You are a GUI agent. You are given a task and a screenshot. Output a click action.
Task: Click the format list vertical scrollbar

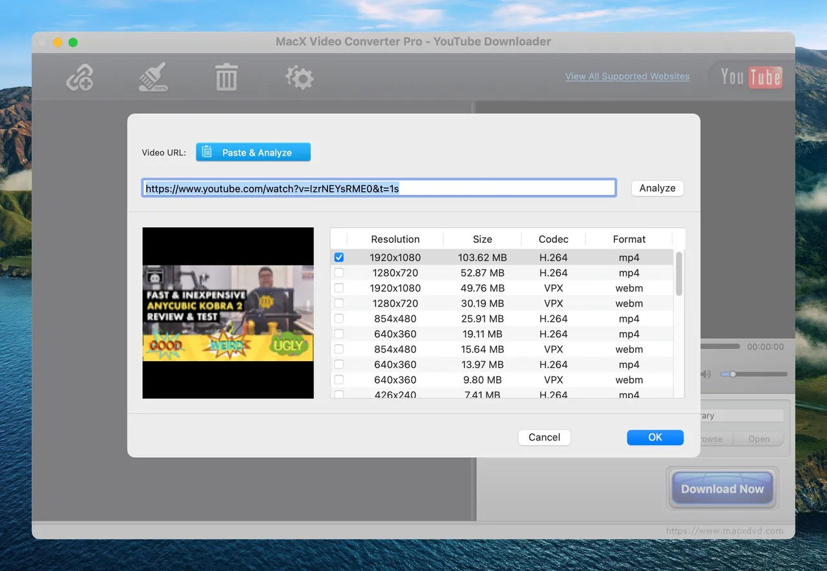678,275
